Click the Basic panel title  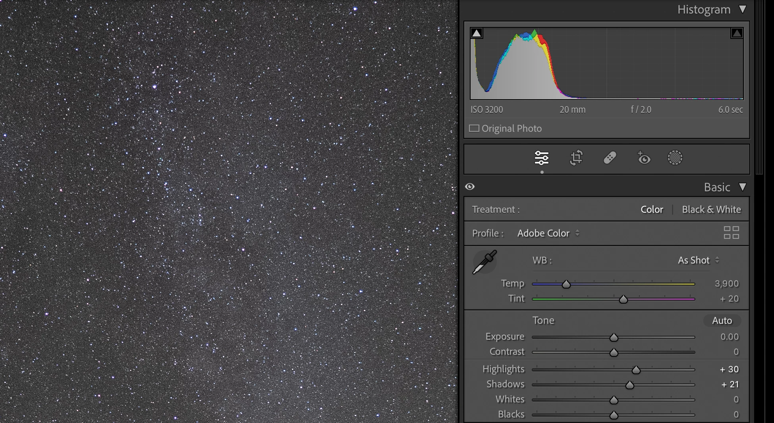tap(717, 187)
